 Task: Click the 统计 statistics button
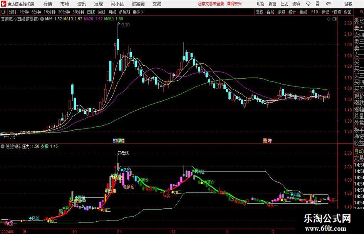point(292,12)
